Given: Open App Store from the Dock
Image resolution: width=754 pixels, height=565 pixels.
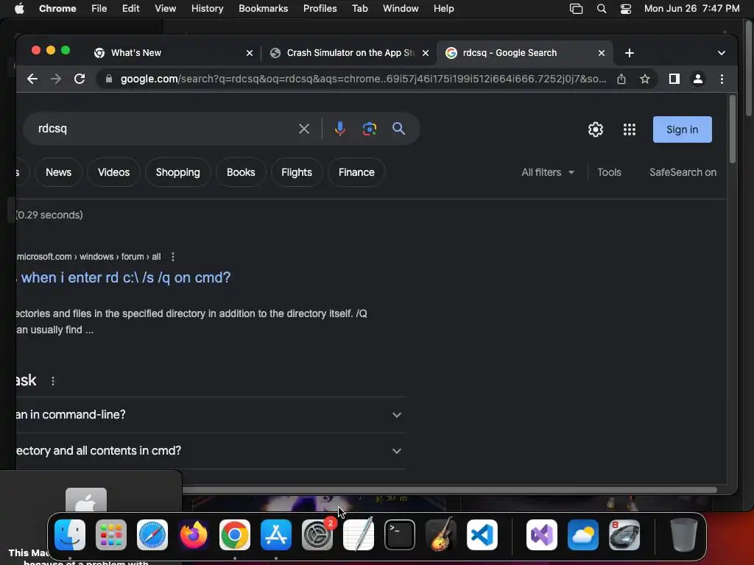Looking at the screenshot, I should pyautogui.click(x=276, y=535).
